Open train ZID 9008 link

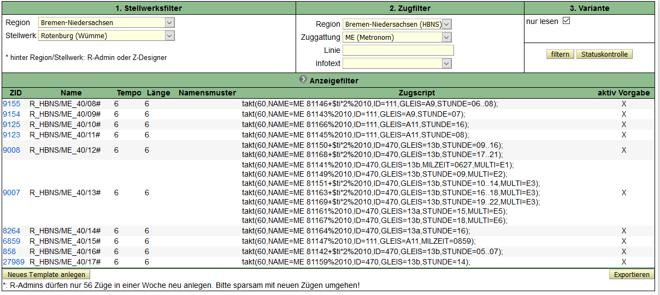pyautogui.click(x=11, y=150)
